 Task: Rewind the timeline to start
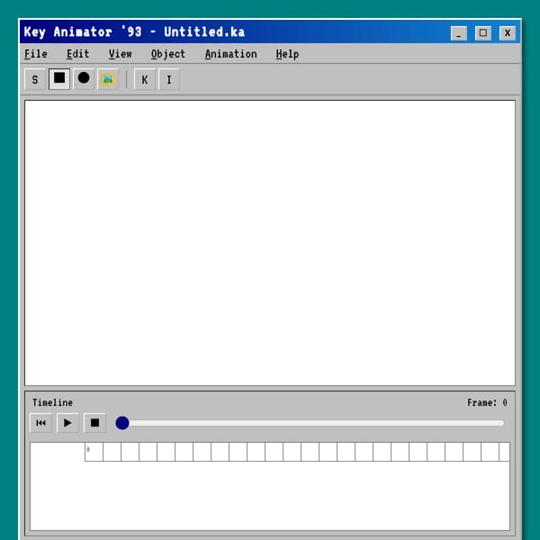point(40,423)
